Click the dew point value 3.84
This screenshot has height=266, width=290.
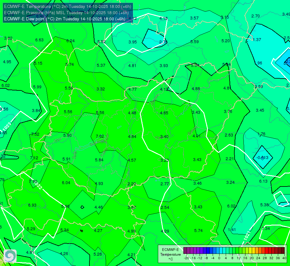click(x=36, y=111)
